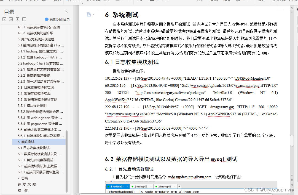Open the dropdown arrow next to the page icon
Viewport: 298px width, 195px height.
pyautogui.click(x=93, y=14)
